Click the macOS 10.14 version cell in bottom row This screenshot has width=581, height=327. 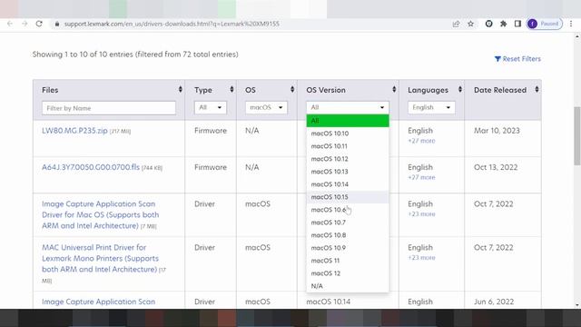(x=329, y=302)
